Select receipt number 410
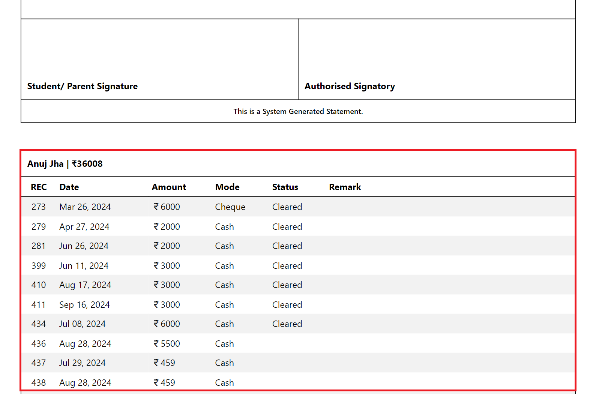This screenshot has height=394, width=593. (x=39, y=285)
